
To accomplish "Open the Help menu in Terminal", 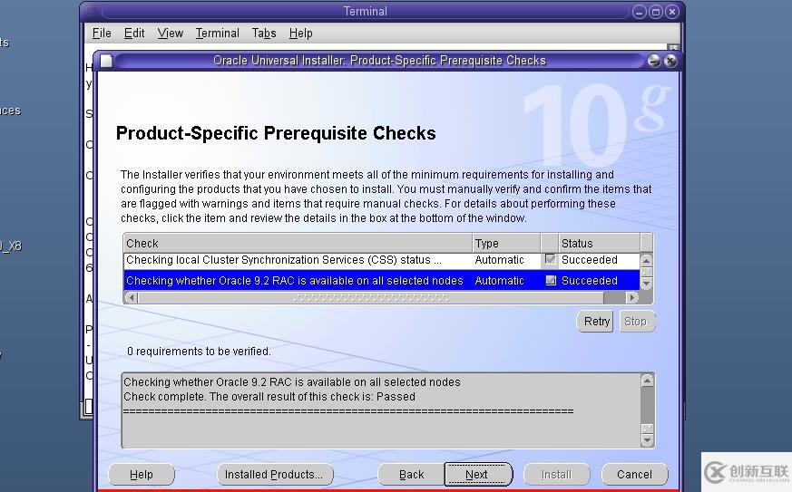I will (300, 34).
